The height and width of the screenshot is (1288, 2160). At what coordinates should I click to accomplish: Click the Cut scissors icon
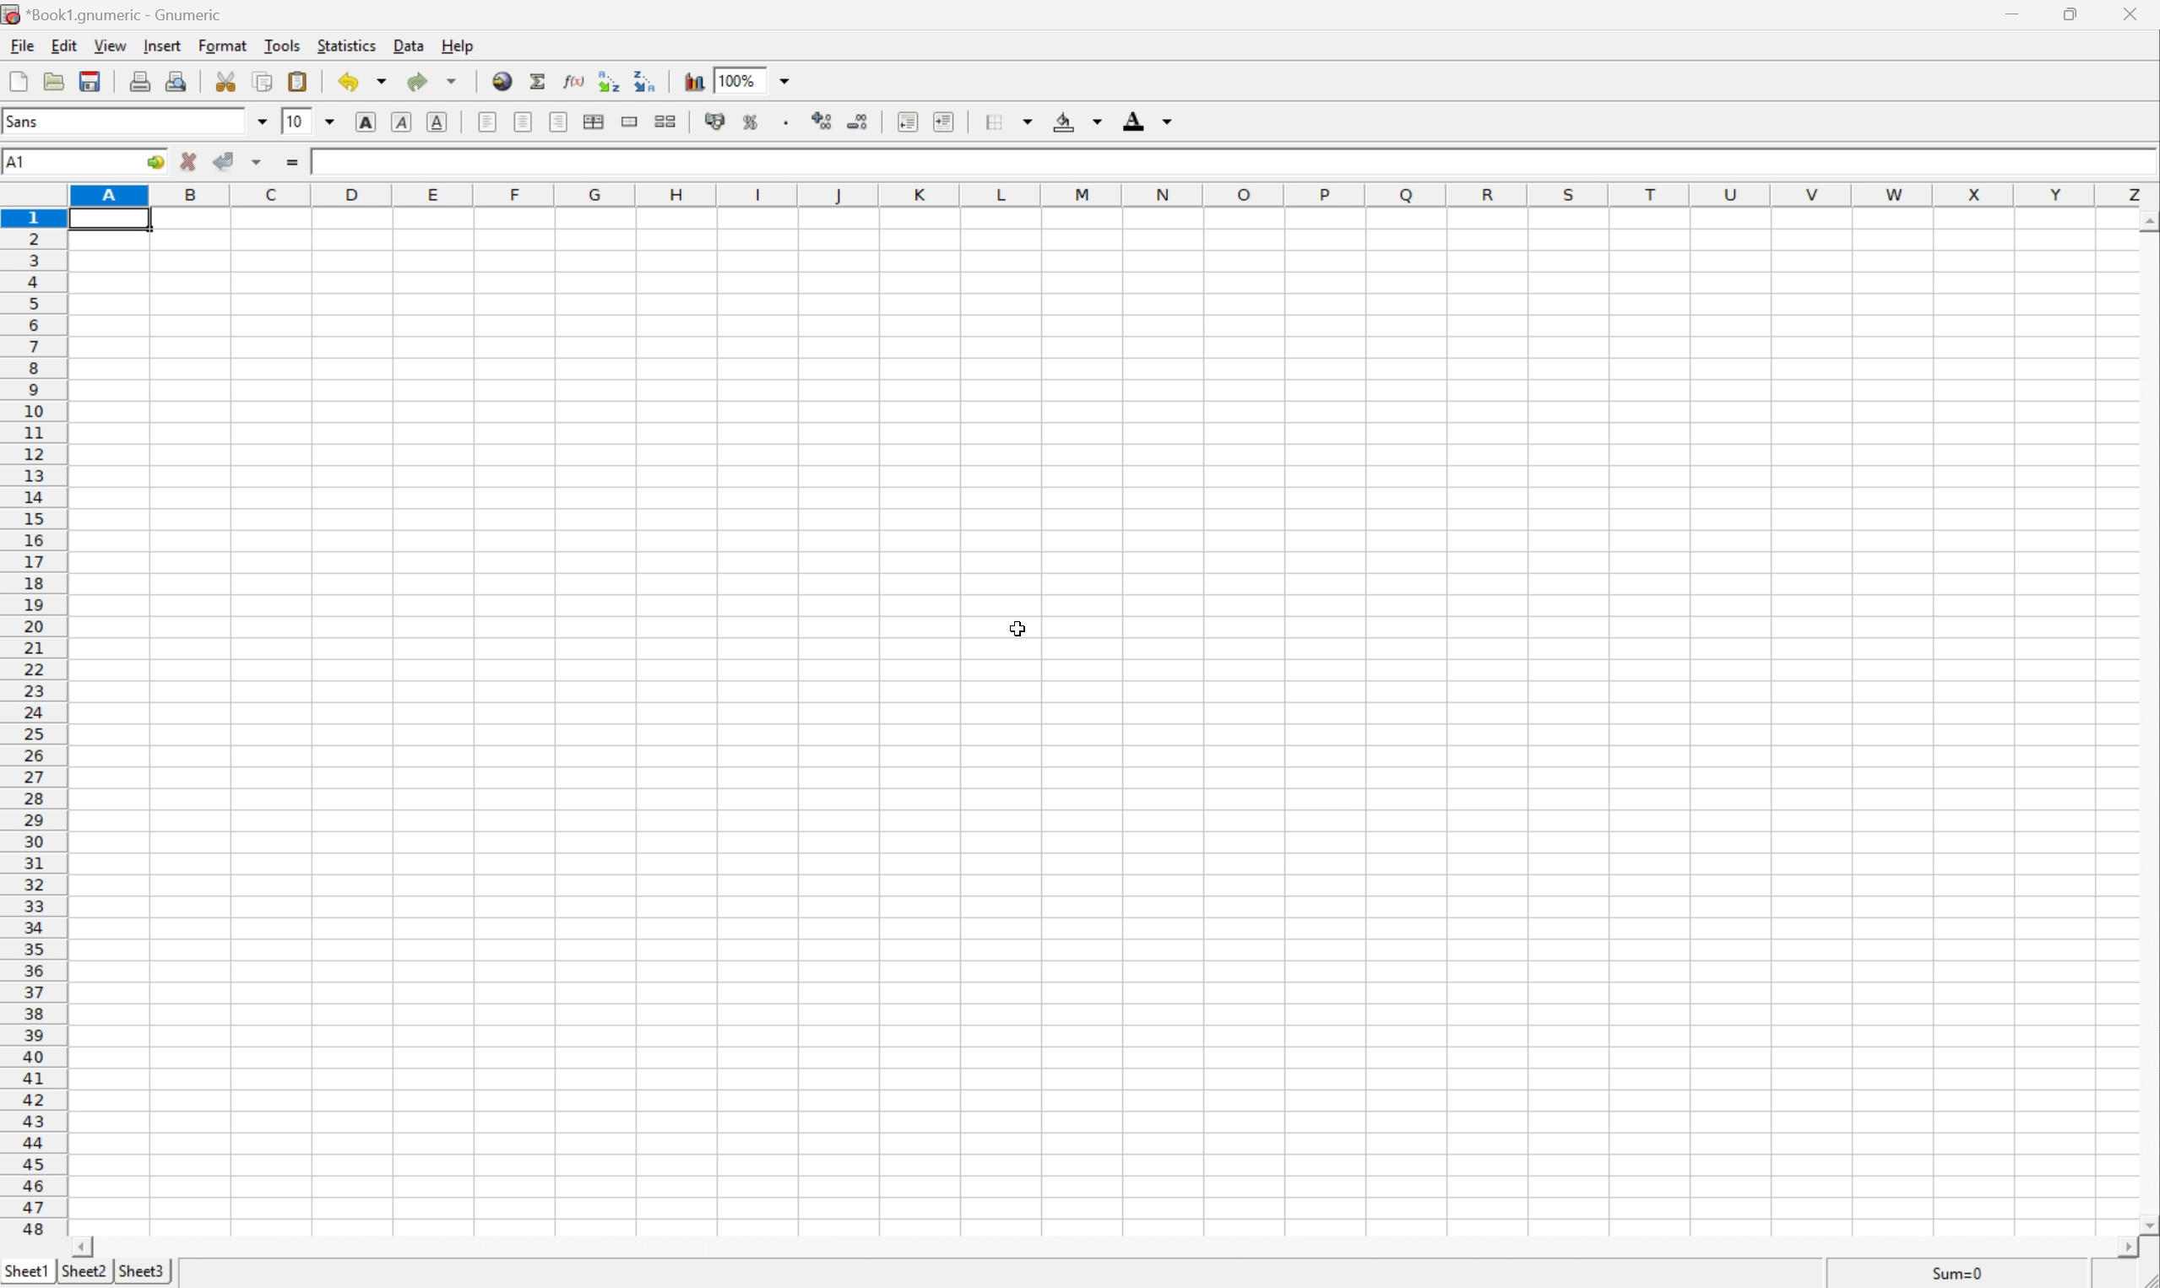pyautogui.click(x=226, y=82)
